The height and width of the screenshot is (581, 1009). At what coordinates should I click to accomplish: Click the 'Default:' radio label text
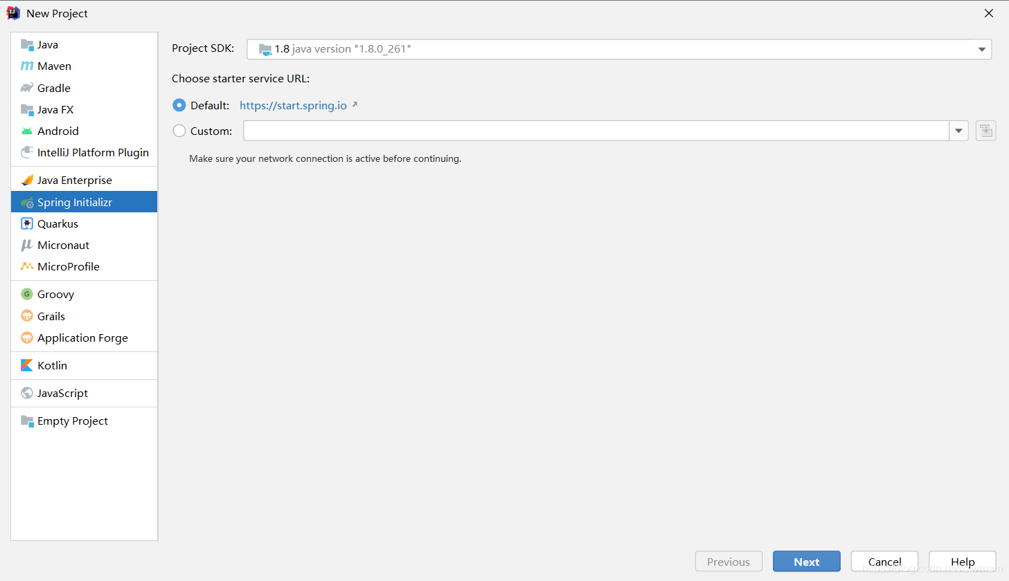[210, 106]
